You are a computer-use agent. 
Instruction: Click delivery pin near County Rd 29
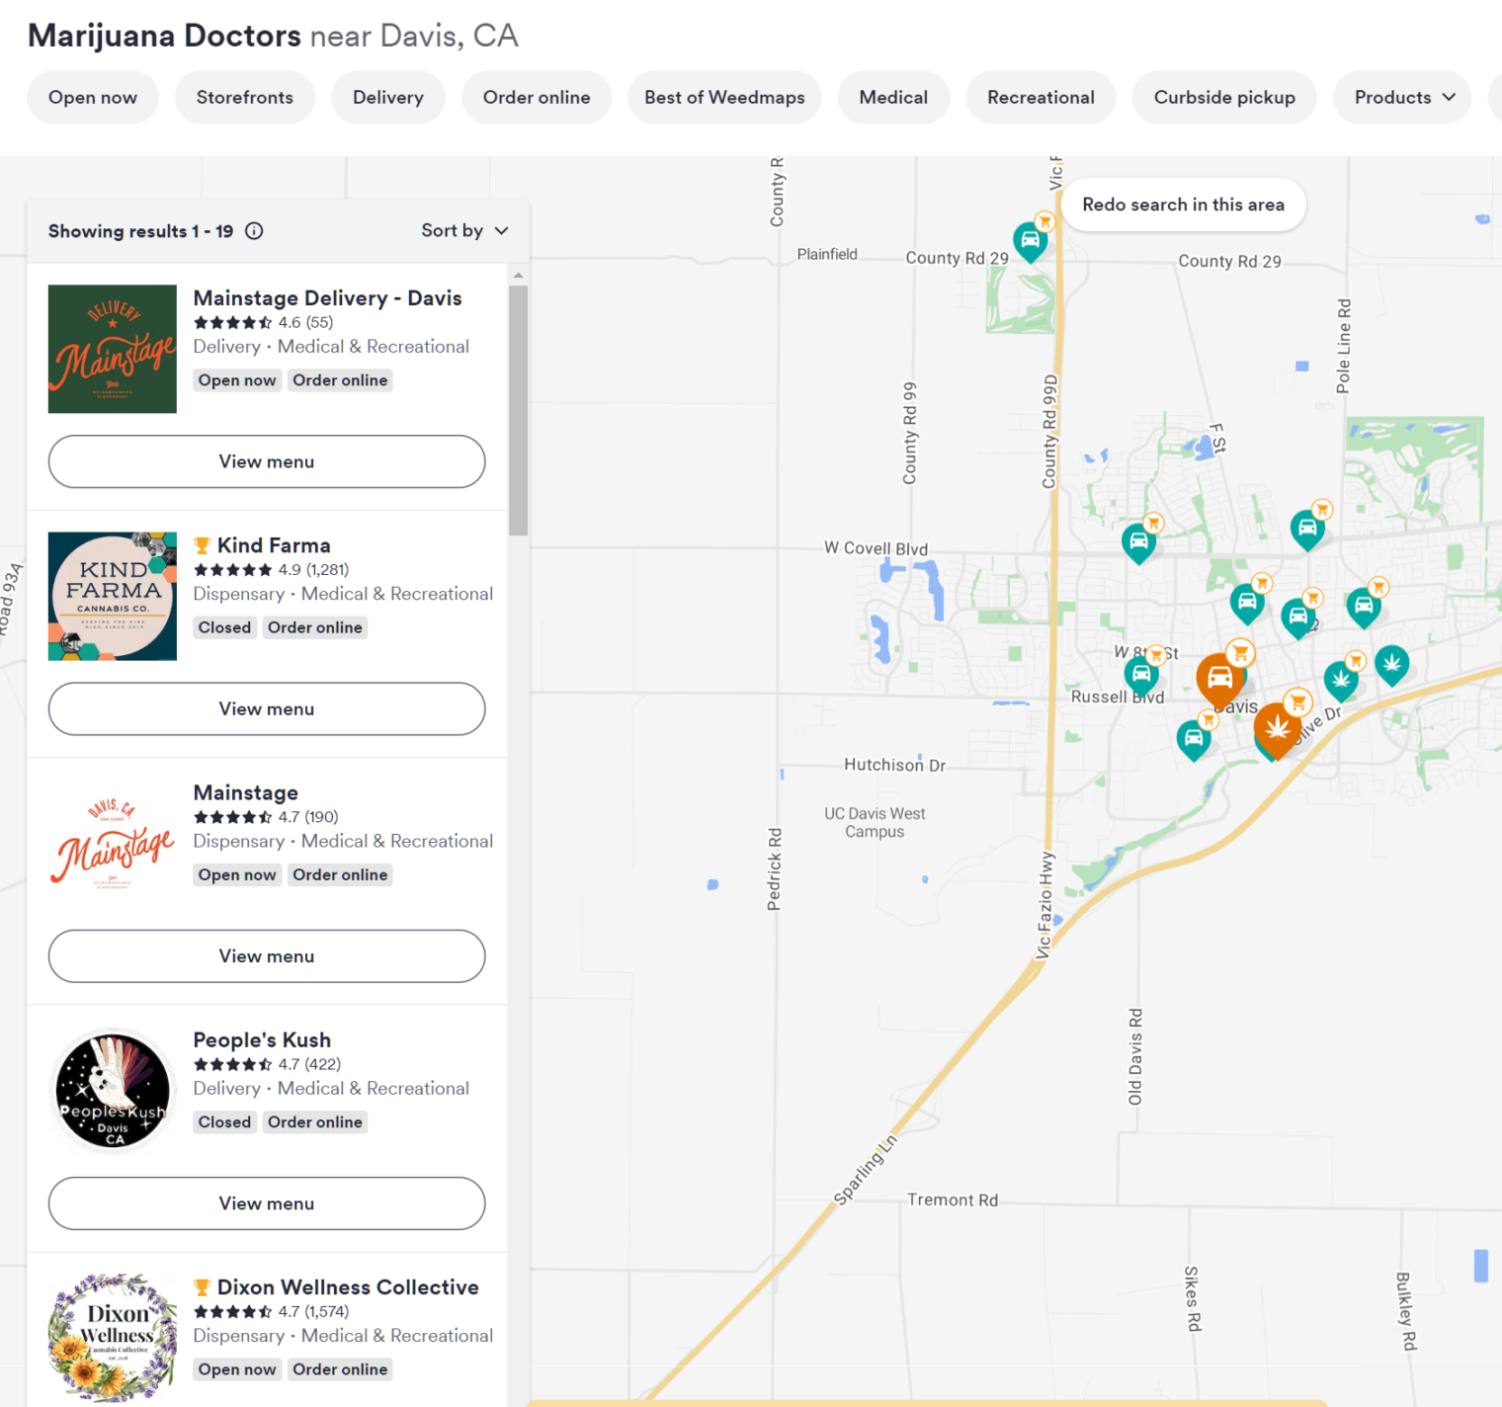[x=1031, y=240]
